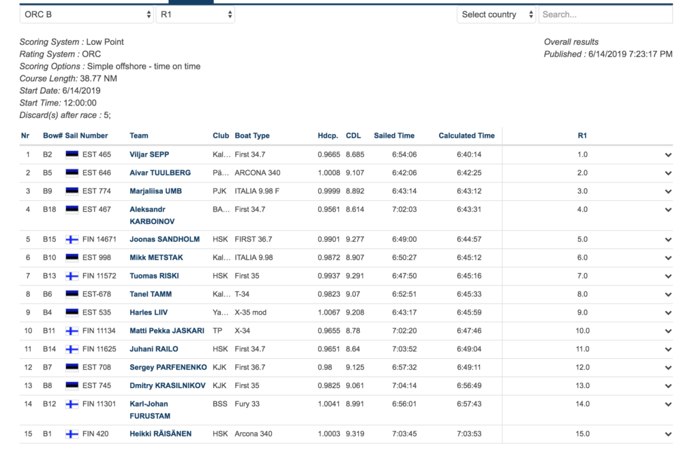Image resolution: width=698 pixels, height=450 pixels.
Task: Open Marjaliisa UMB team link
Action: [155, 191]
